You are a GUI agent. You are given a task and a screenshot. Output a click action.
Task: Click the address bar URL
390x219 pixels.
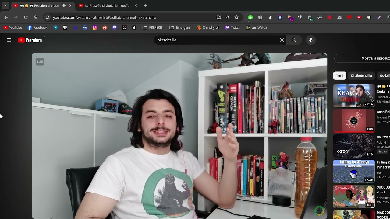105,17
